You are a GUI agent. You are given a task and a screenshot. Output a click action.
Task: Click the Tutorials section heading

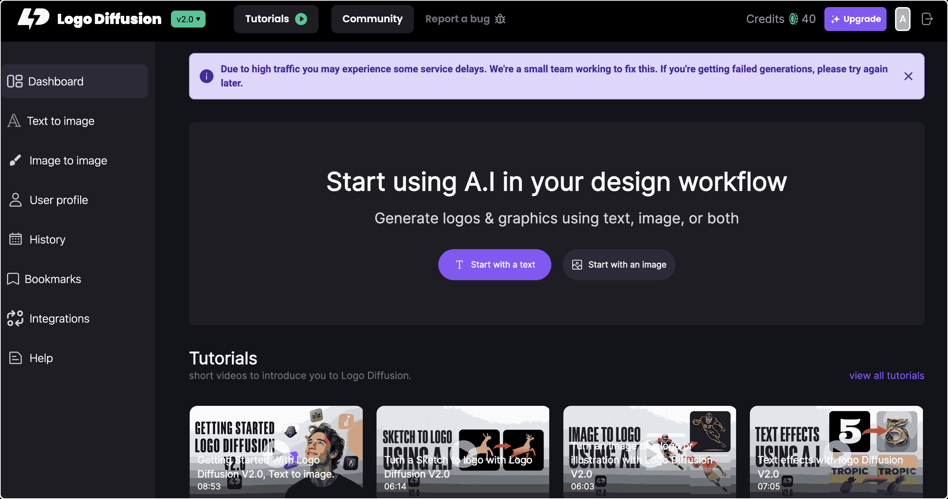pyautogui.click(x=223, y=359)
